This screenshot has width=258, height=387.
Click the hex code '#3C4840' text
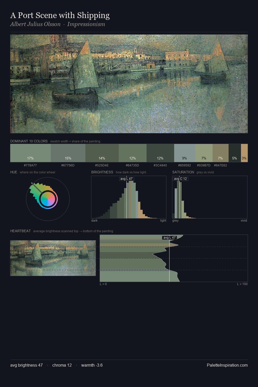pos(160,165)
